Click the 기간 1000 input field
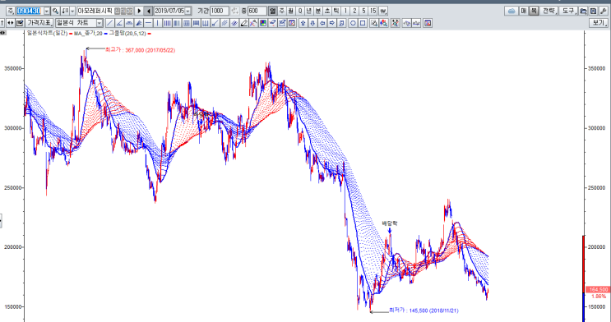This screenshot has width=611, height=322. tap(220, 11)
